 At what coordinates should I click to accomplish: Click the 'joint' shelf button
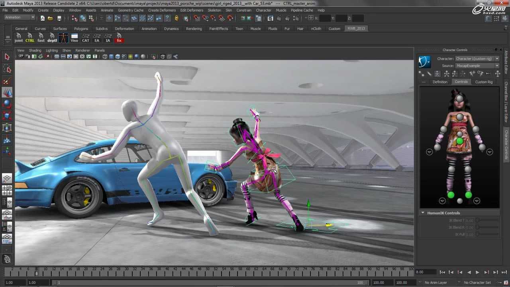click(x=19, y=38)
